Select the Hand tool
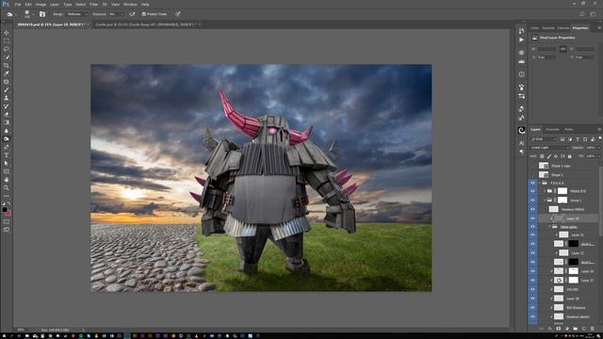The width and height of the screenshot is (603, 339). coord(7,180)
